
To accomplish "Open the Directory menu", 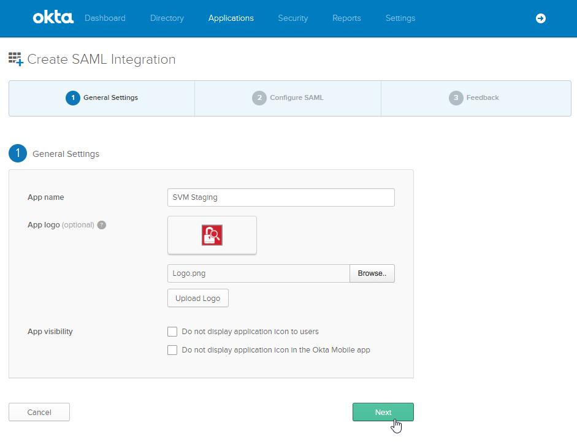I will 167,18.
